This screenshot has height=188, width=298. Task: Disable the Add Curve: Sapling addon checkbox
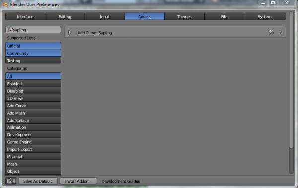click(x=280, y=32)
